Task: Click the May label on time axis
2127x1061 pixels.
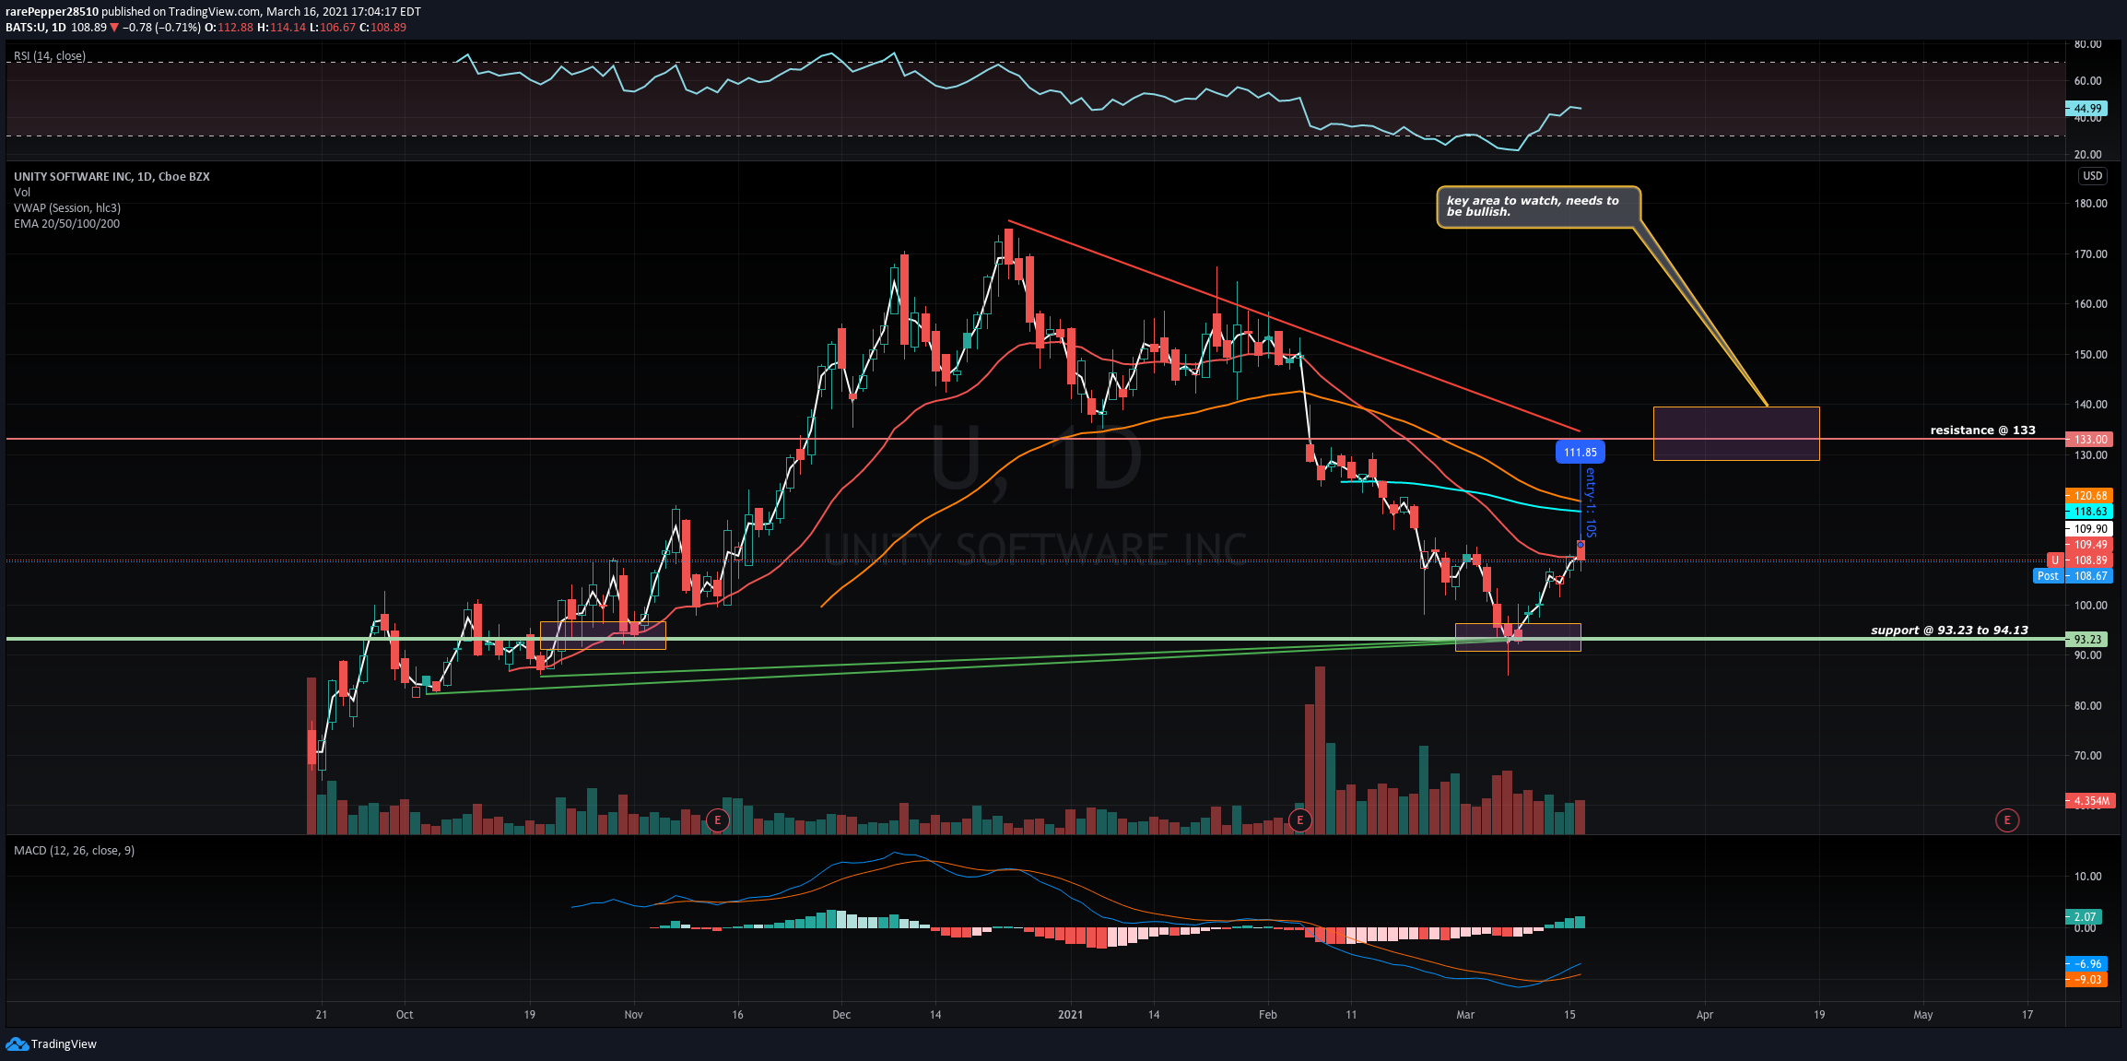Action: (x=1922, y=1015)
